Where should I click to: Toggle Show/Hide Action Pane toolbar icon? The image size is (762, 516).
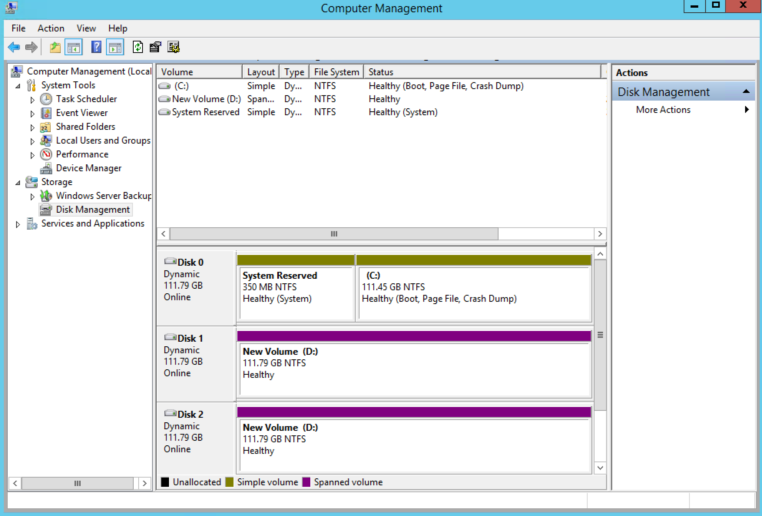click(x=115, y=47)
